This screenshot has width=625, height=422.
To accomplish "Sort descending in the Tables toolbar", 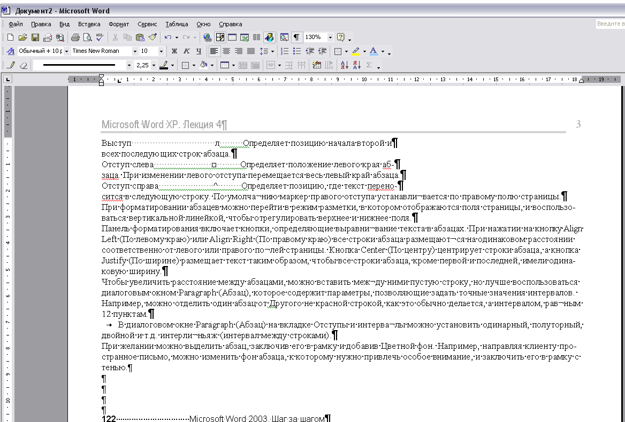I will pyautogui.click(x=357, y=65).
